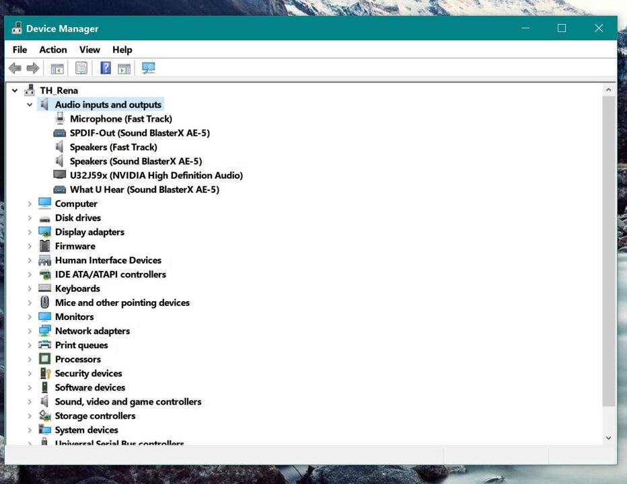
Task: Select What U Hear (Sound BlasterX AE-5)
Action: [145, 190]
